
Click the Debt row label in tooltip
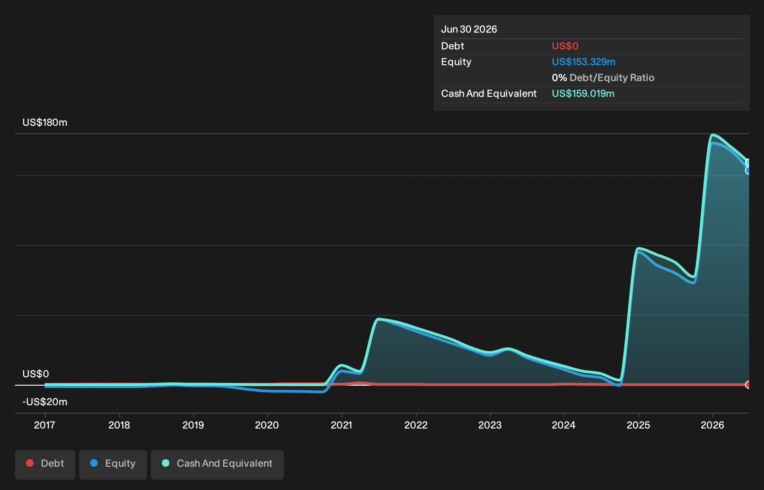[452, 46]
